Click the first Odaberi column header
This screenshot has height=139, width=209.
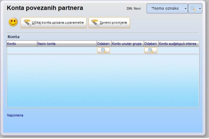pyautogui.click(x=104, y=44)
